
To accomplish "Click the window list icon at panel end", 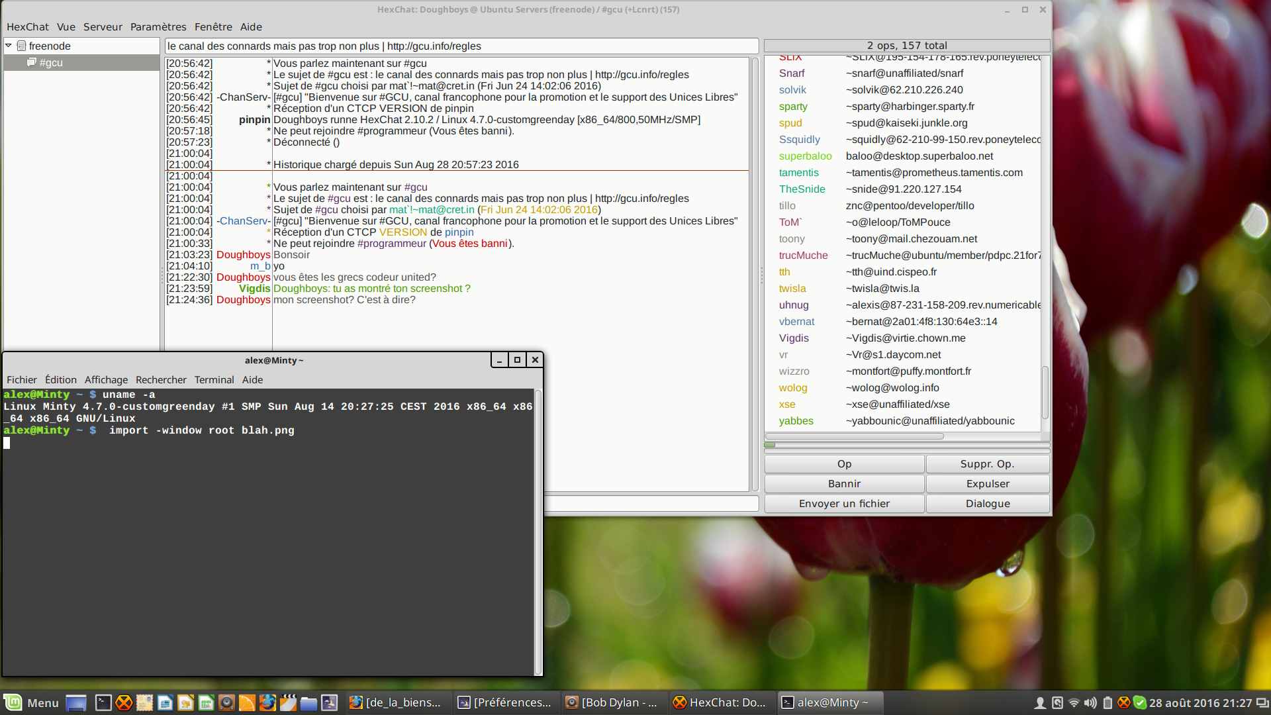I will tap(1262, 702).
